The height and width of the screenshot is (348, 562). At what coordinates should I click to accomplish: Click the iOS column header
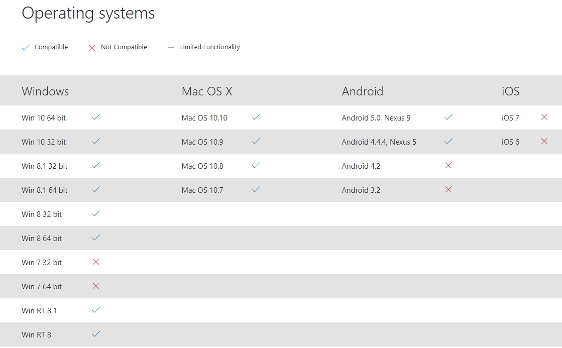[x=511, y=91]
